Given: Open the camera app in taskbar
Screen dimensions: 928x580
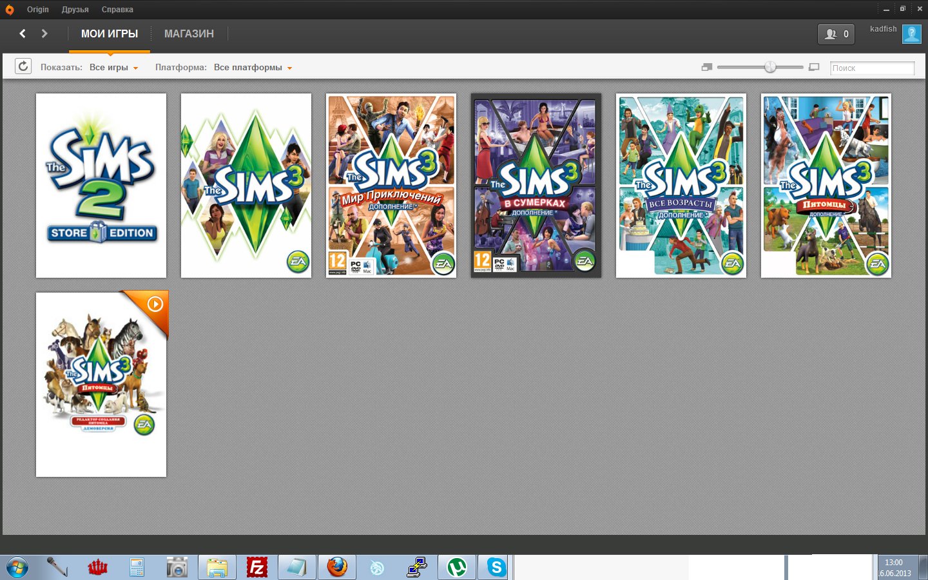Looking at the screenshot, I should pyautogui.click(x=177, y=568).
